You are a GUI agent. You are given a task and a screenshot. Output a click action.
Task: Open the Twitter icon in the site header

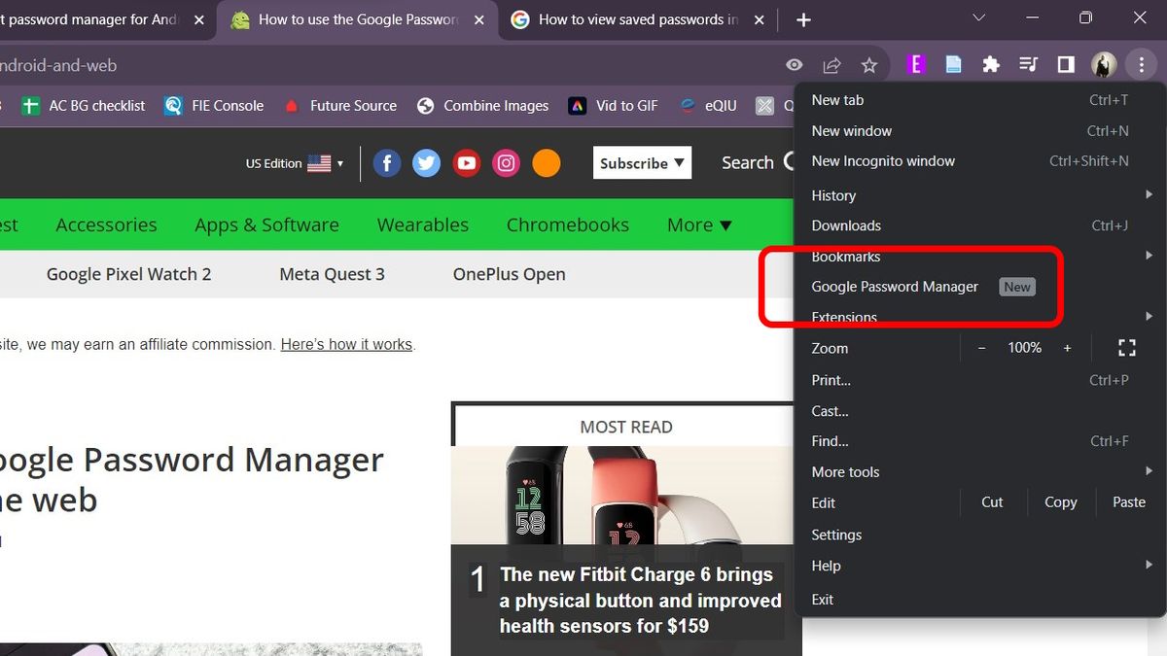[x=427, y=162]
